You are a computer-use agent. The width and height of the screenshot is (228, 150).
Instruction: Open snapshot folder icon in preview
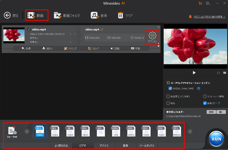pyautogui.click(x=225, y=73)
